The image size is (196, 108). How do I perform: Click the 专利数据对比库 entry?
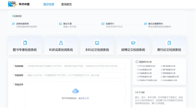(146, 77)
